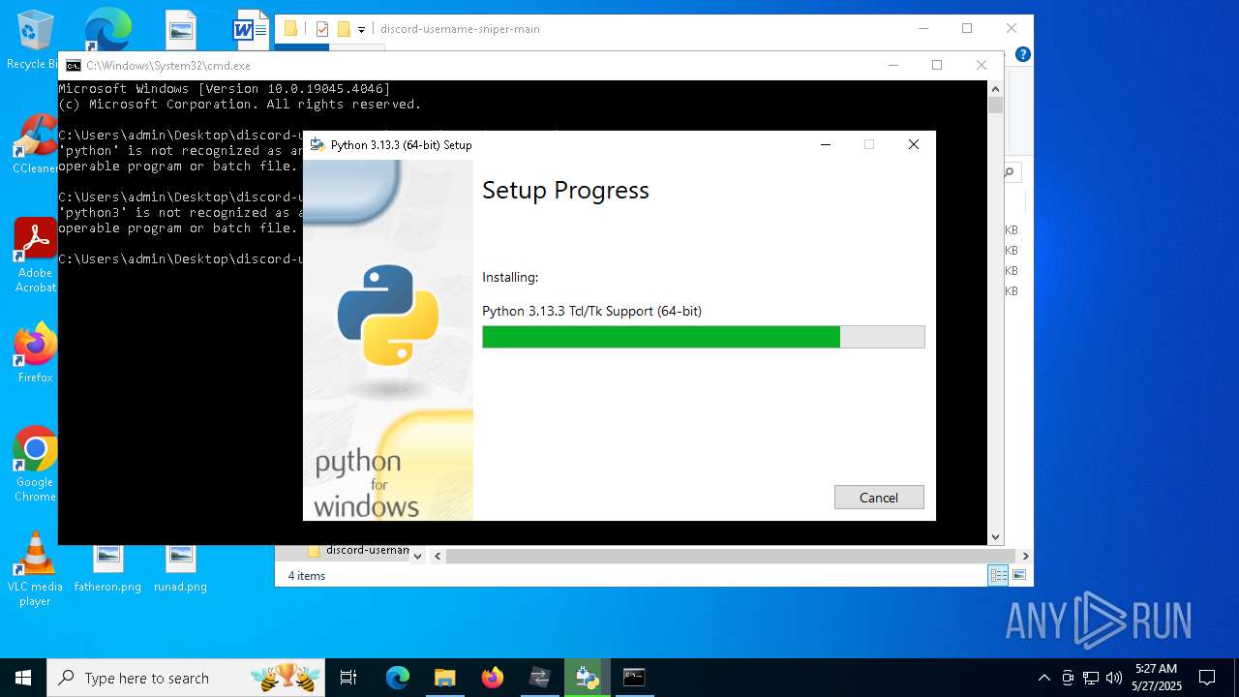1239x697 pixels.
Task: Open CCleaner desktop shortcut
Action: tap(35, 145)
